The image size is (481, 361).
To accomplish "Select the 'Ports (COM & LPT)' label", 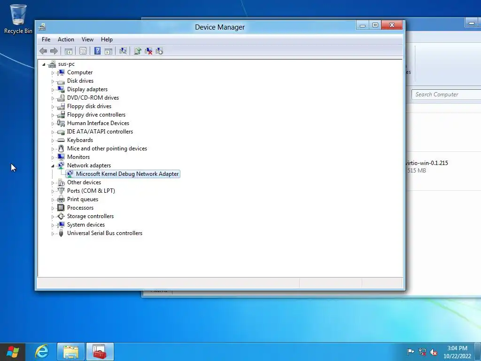I will (91, 191).
